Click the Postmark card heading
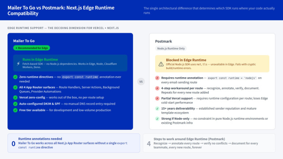The image size is (283, 159). (x=164, y=41)
